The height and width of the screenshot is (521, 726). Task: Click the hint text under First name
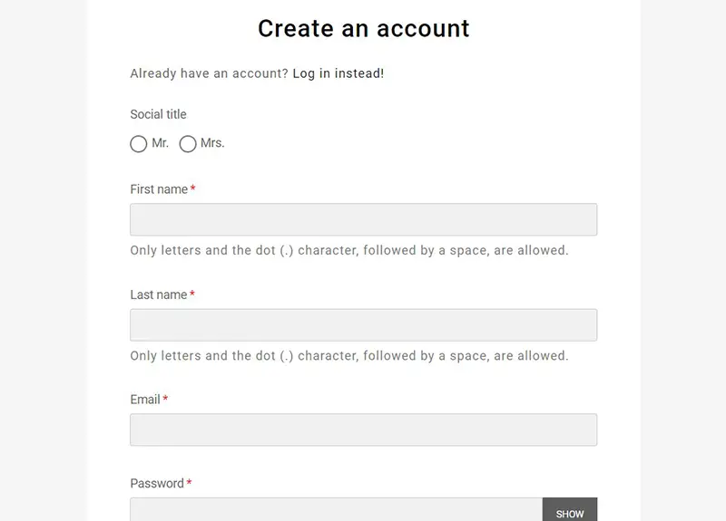tap(349, 251)
